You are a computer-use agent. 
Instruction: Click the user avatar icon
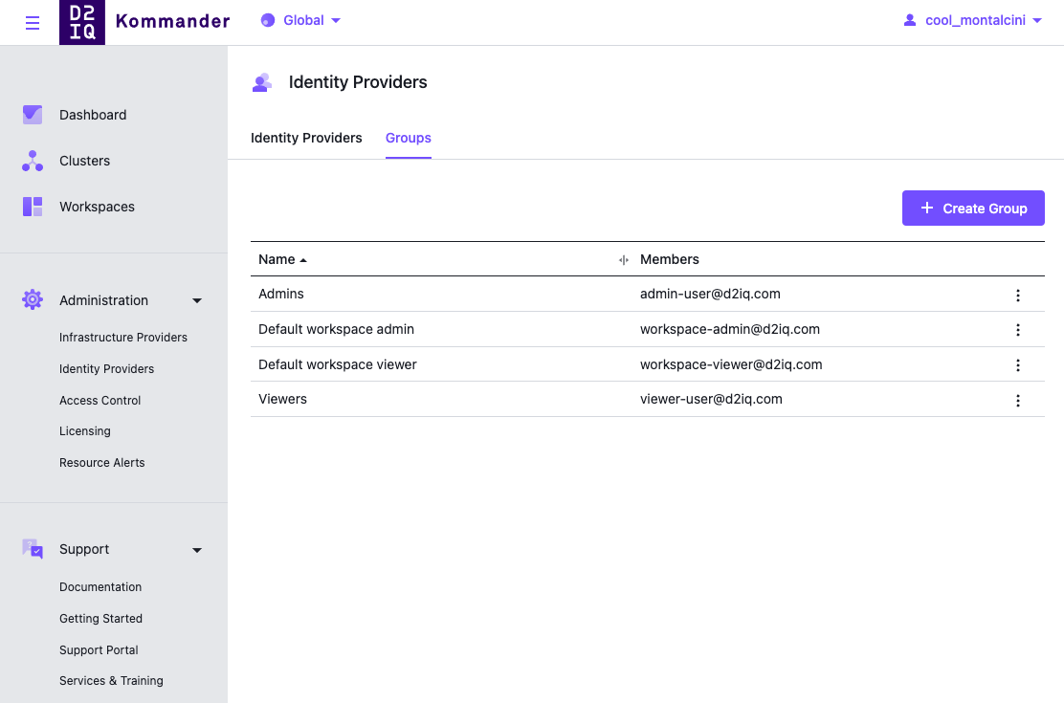pos(910,20)
